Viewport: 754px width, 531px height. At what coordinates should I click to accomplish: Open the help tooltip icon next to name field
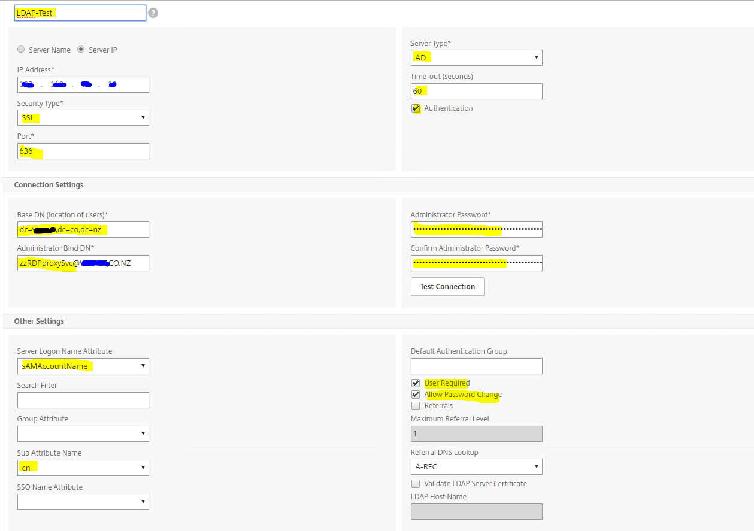click(153, 12)
